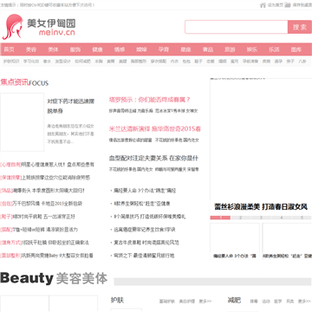Open the 图库 nav menu item
This screenshot has height=312, width=312.
pyautogui.click(x=296, y=49)
